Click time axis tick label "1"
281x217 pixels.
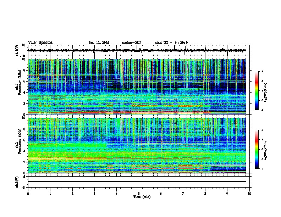50,194
